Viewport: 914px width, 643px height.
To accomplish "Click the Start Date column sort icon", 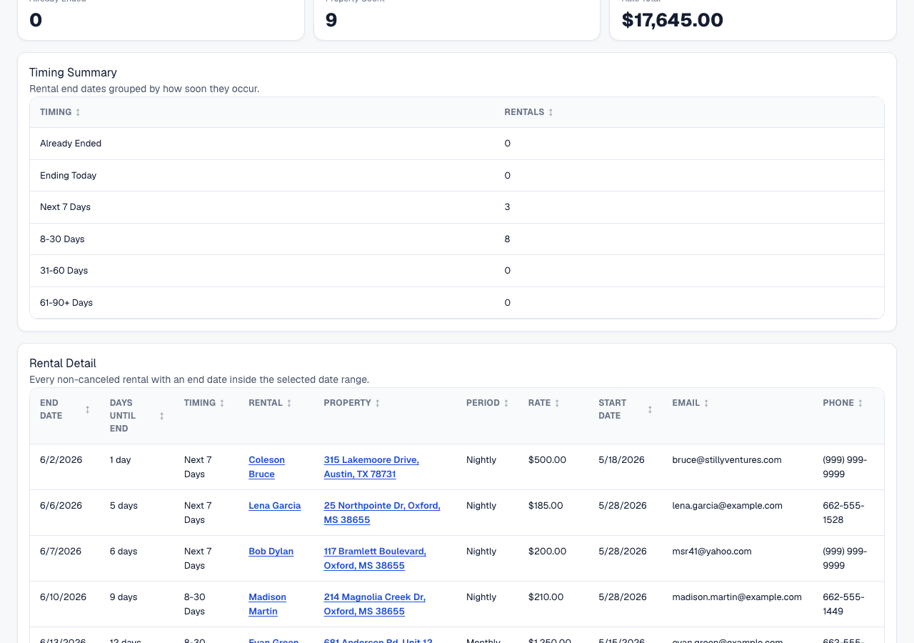I will [650, 409].
